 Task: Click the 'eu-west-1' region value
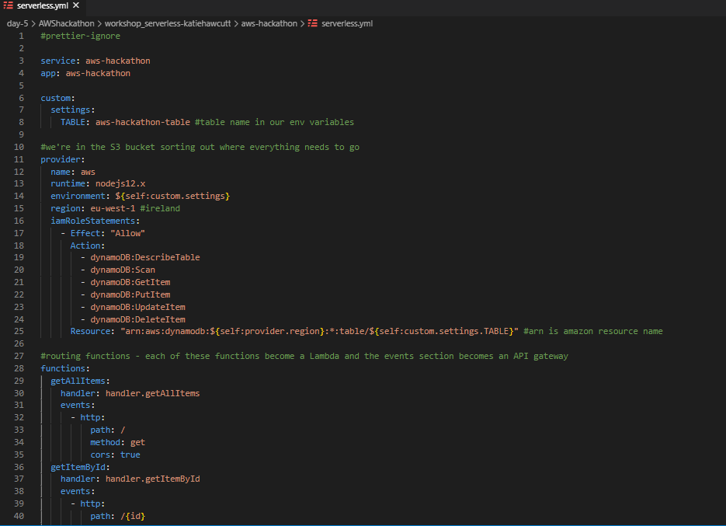click(x=113, y=208)
